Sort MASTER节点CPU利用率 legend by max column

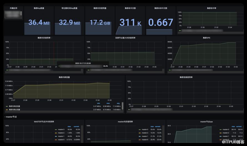pyautogui.click(x=69, y=126)
